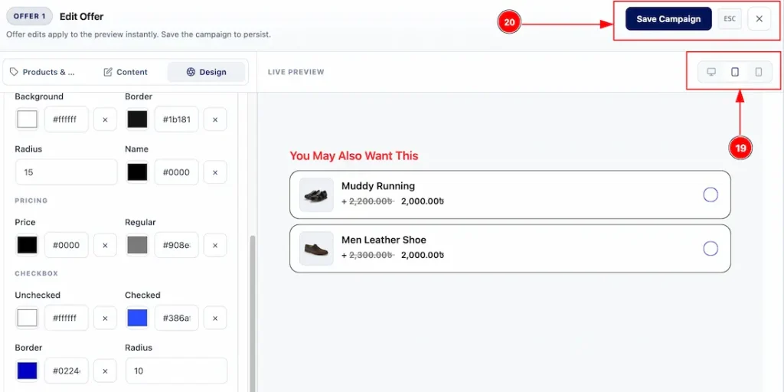Viewport: 784px width, 392px height.
Task: Clear the checkbox Border color value
Action: point(105,371)
